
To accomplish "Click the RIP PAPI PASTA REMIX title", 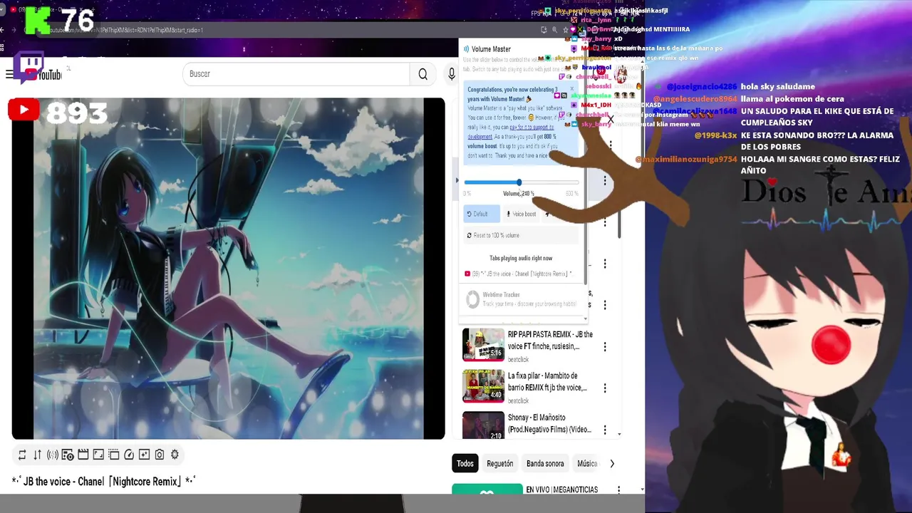I will click(x=549, y=340).
